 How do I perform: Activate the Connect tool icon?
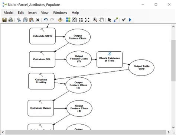click(116, 20)
